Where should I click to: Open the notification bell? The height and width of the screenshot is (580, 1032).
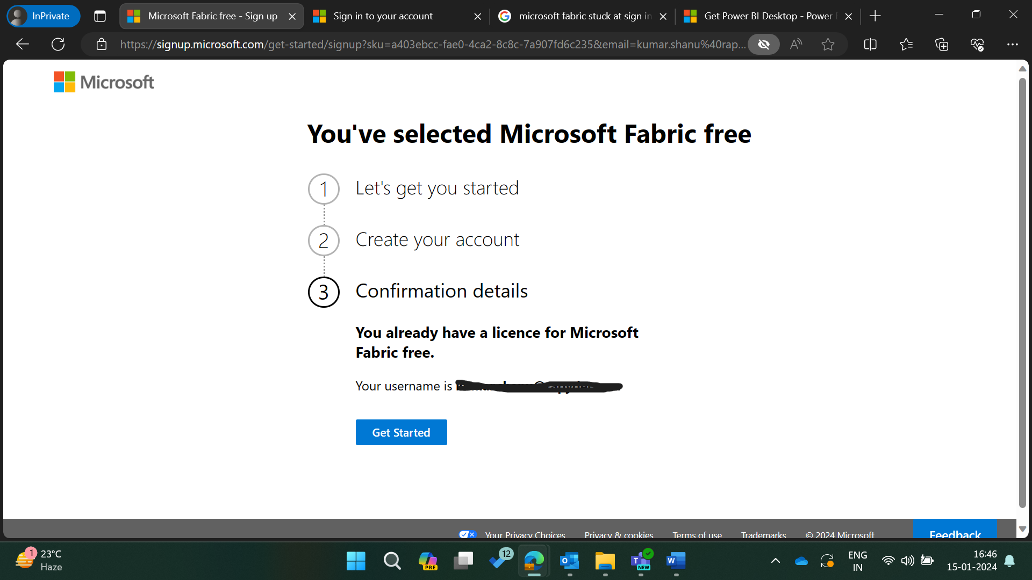point(1010,561)
